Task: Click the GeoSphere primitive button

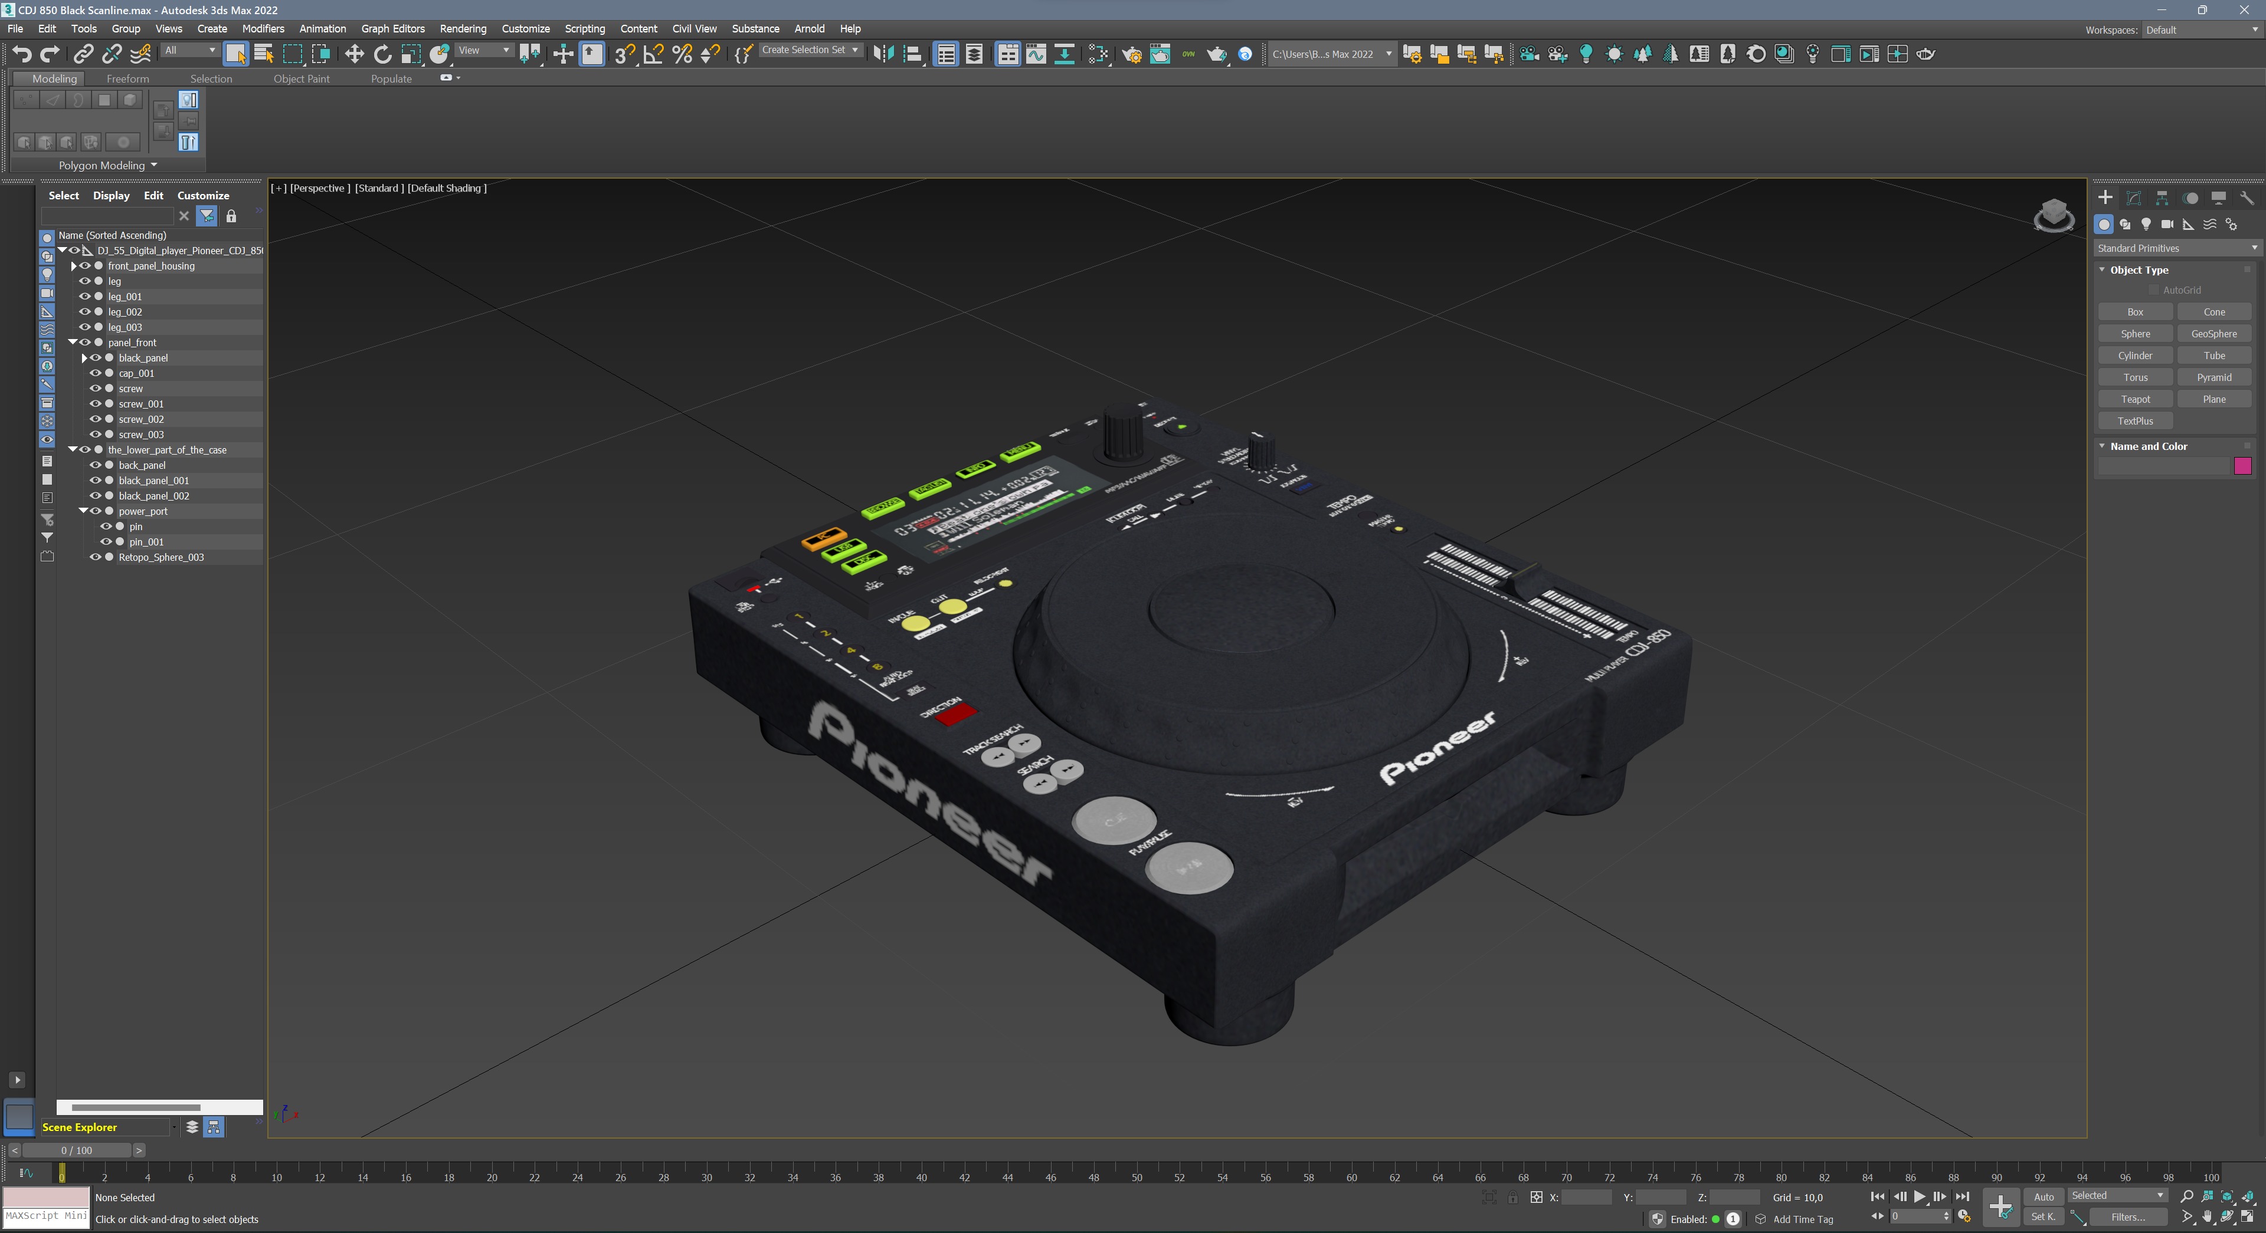Action: pos(2214,334)
